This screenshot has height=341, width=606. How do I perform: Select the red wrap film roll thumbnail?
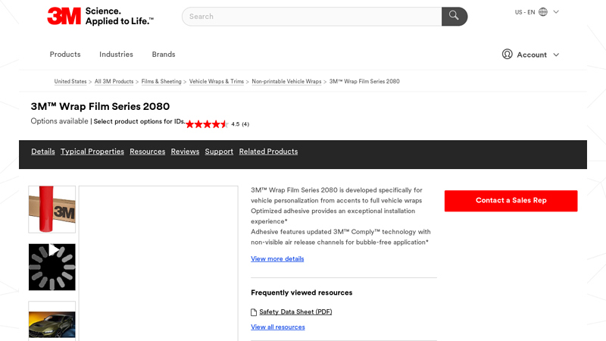coord(52,209)
